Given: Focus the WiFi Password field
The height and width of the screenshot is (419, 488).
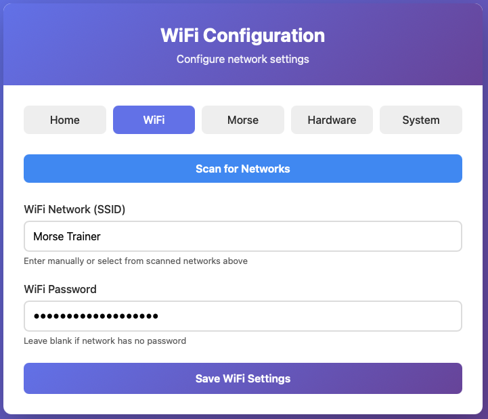Looking at the screenshot, I should [243, 316].
